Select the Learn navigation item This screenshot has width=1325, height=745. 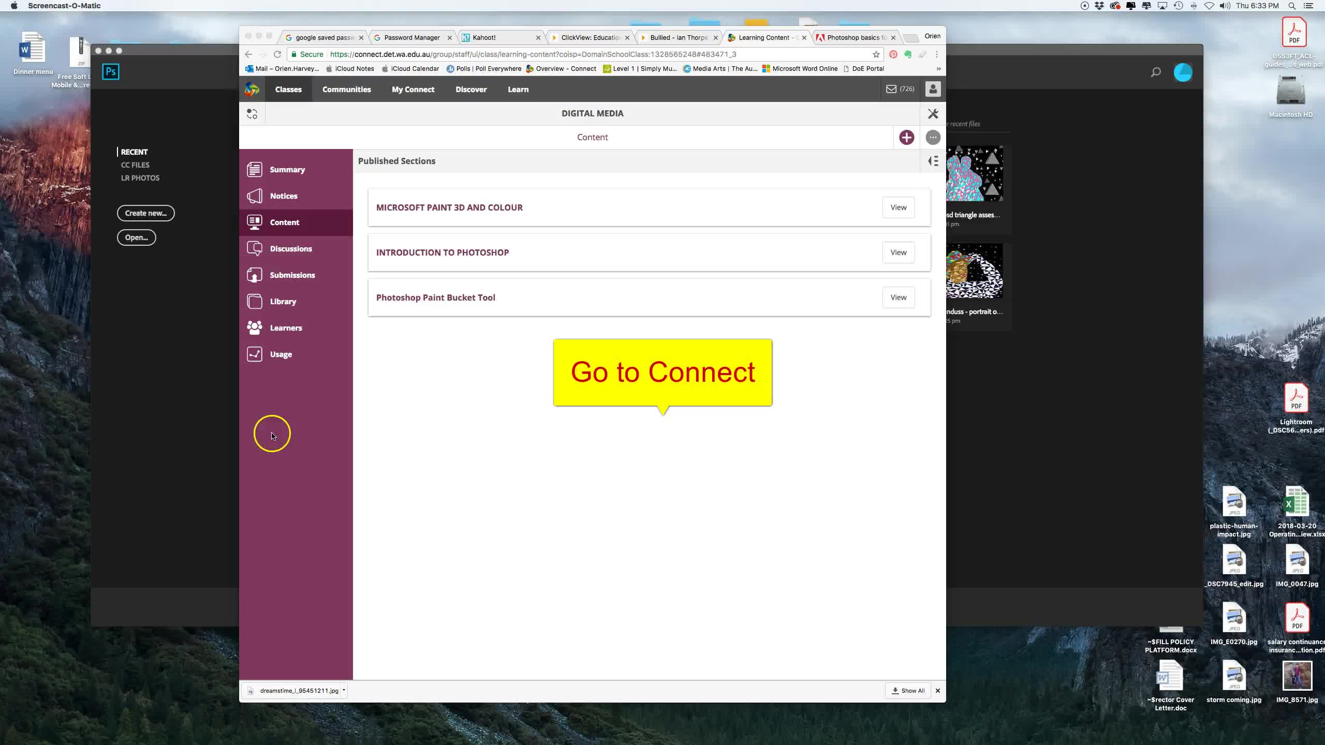(x=518, y=88)
